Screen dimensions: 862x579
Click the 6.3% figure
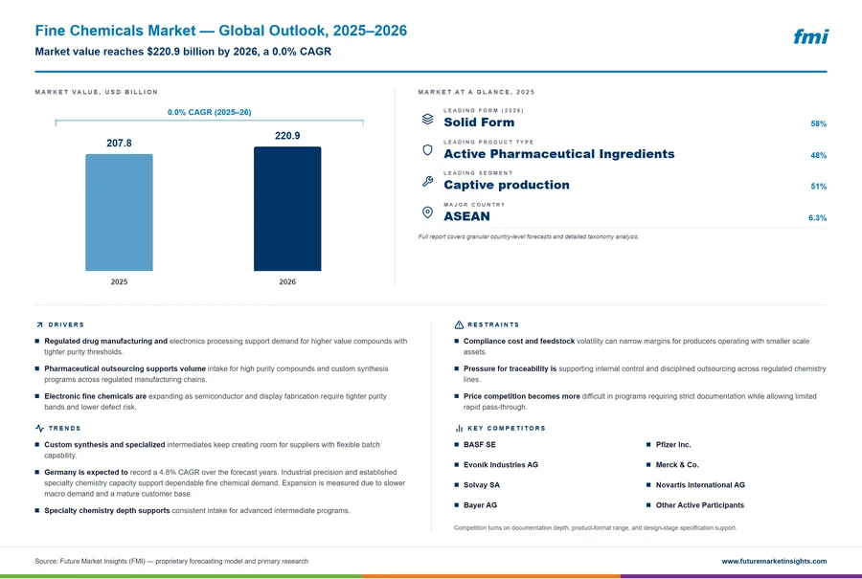coord(817,217)
